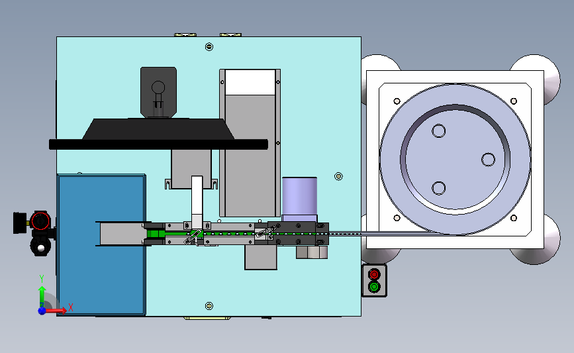
Task: Select the black regulator knob at far left
Action: pyautogui.click(x=19, y=223)
